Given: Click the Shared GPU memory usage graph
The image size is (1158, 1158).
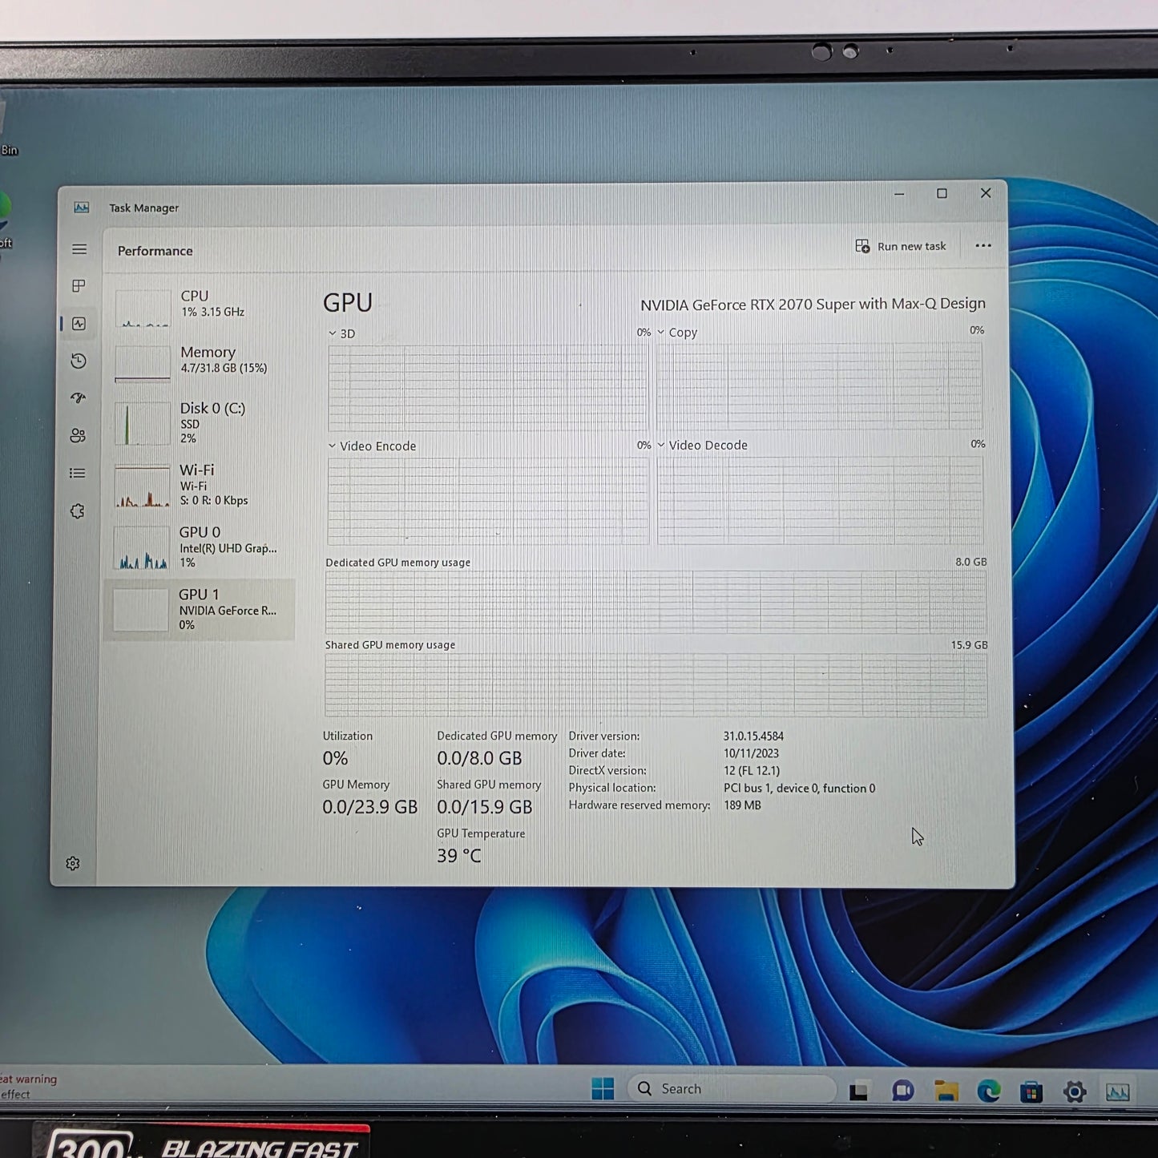Looking at the screenshot, I should pos(656,685).
